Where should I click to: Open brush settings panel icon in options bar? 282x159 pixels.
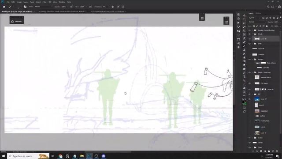coord(25,7)
